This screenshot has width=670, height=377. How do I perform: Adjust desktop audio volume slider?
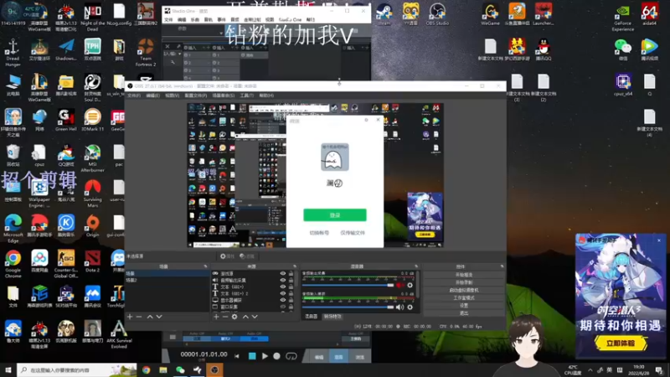[x=348, y=285]
